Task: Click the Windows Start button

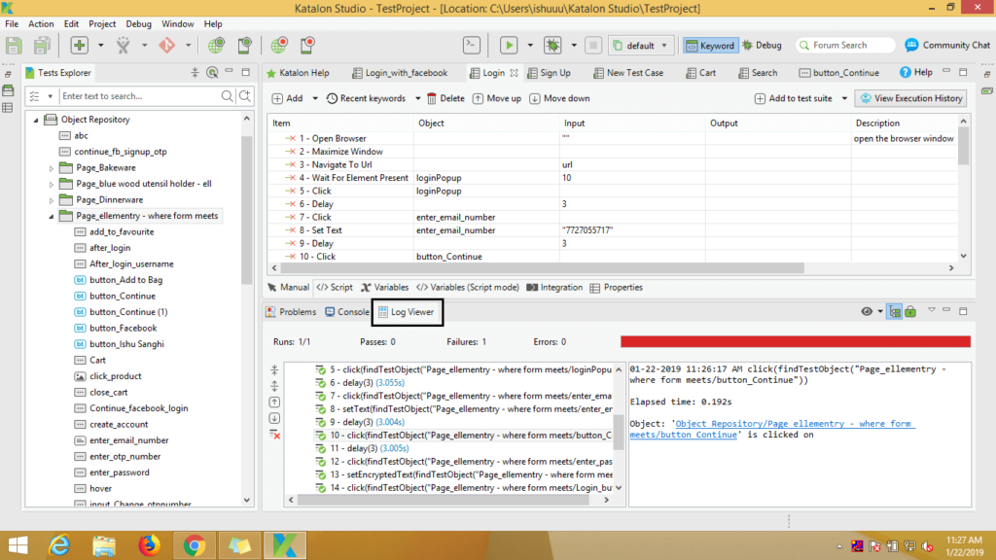Action: click(x=18, y=545)
